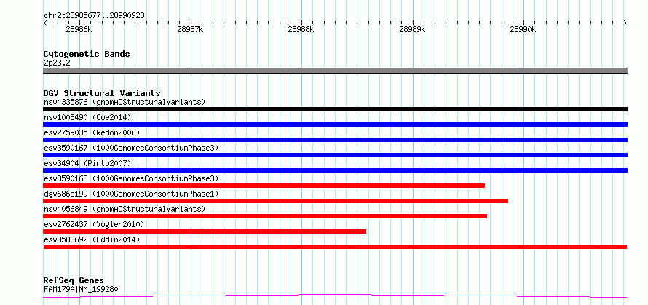Select the blue nsv1008490 variant bar
648x305 pixels.
(335, 124)
